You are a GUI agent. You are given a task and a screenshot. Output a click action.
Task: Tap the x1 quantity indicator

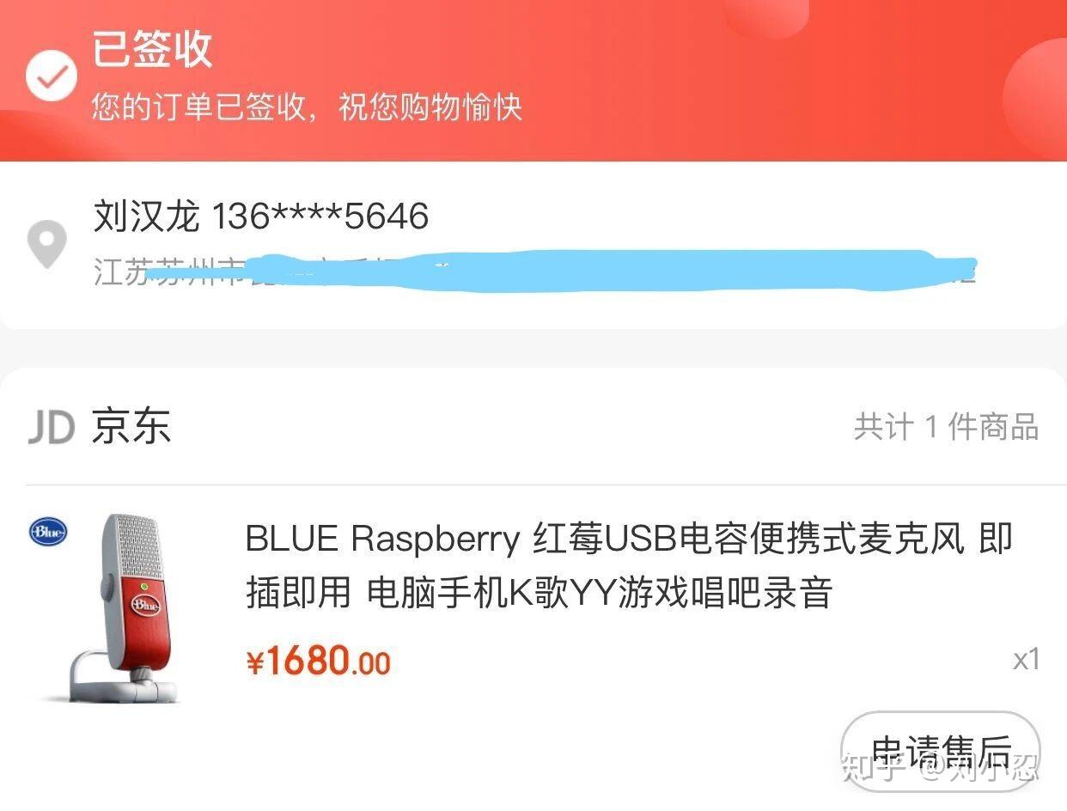(1027, 659)
